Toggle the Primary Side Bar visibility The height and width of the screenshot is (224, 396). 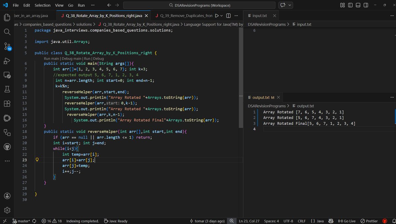coord(350,5)
